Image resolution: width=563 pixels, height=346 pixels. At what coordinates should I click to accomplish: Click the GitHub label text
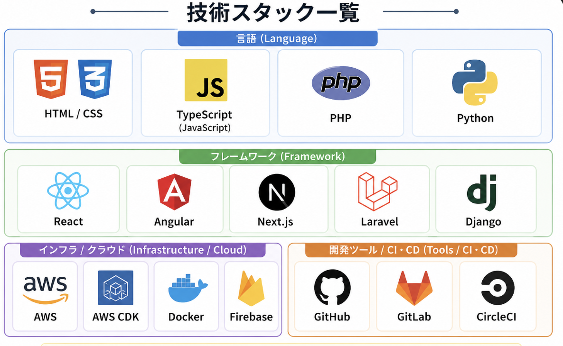coord(332,317)
